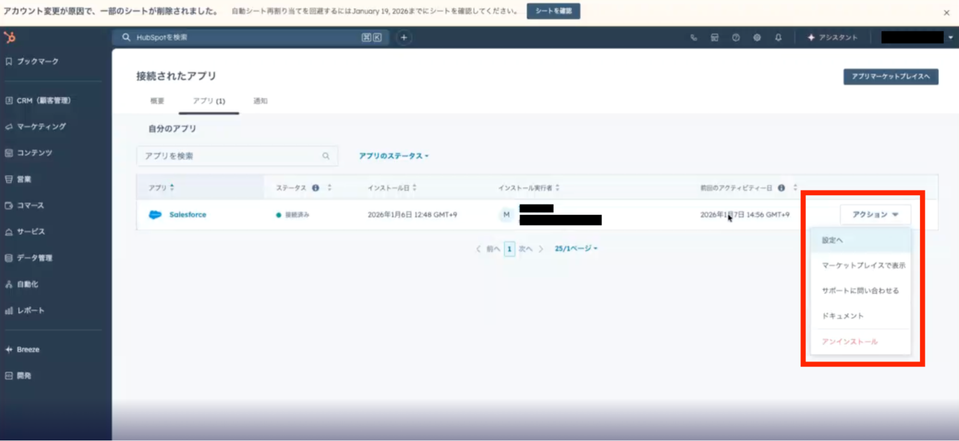Click the help question mark icon
The width and height of the screenshot is (959, 441).
pos(735,37)
